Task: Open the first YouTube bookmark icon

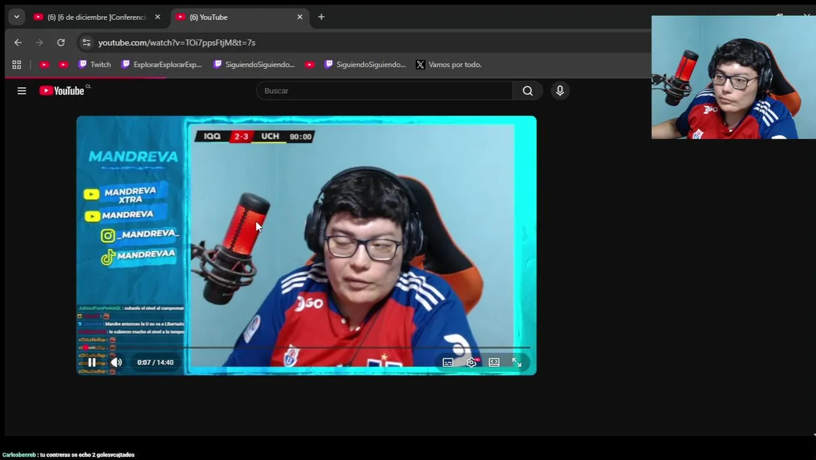Action: (44, 65)
